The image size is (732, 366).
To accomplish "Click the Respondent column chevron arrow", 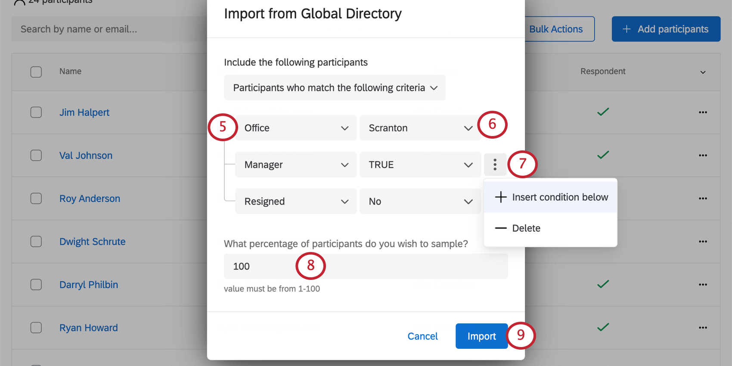I will (703, 72).
